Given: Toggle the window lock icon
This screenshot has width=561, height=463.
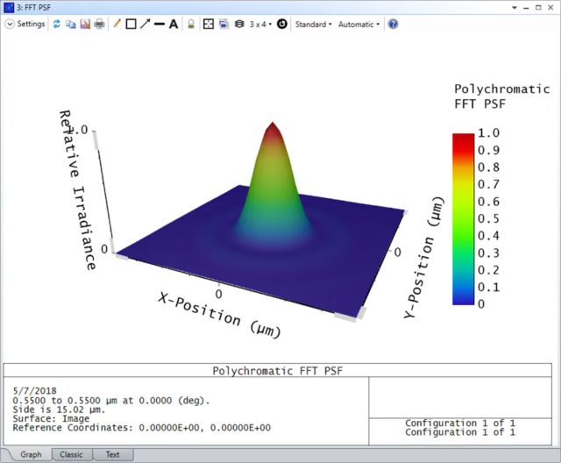Looking at the screenshot, I should [191, 24].
